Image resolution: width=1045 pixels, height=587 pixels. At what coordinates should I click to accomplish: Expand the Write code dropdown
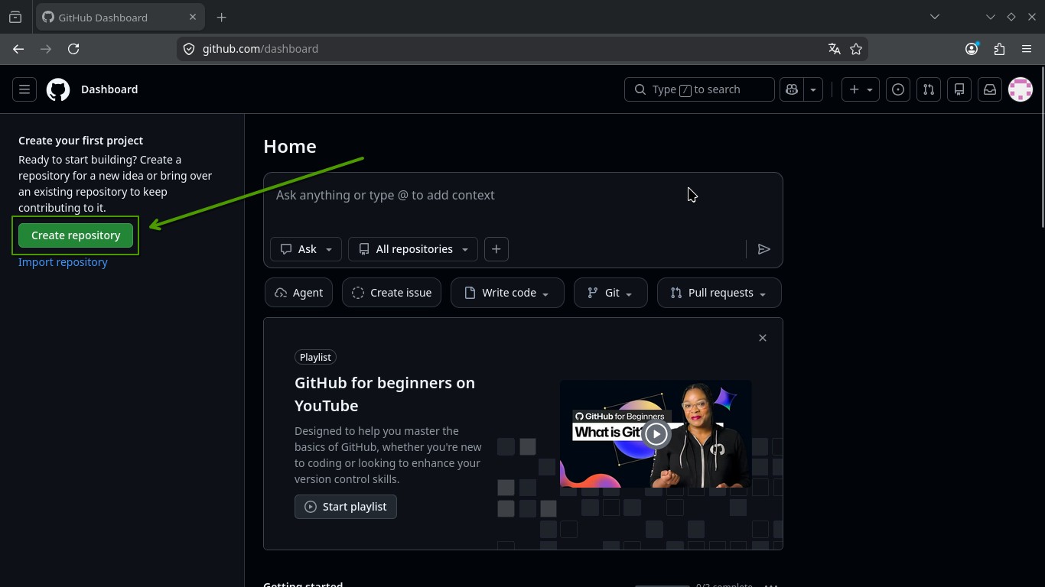pos(507,293)
